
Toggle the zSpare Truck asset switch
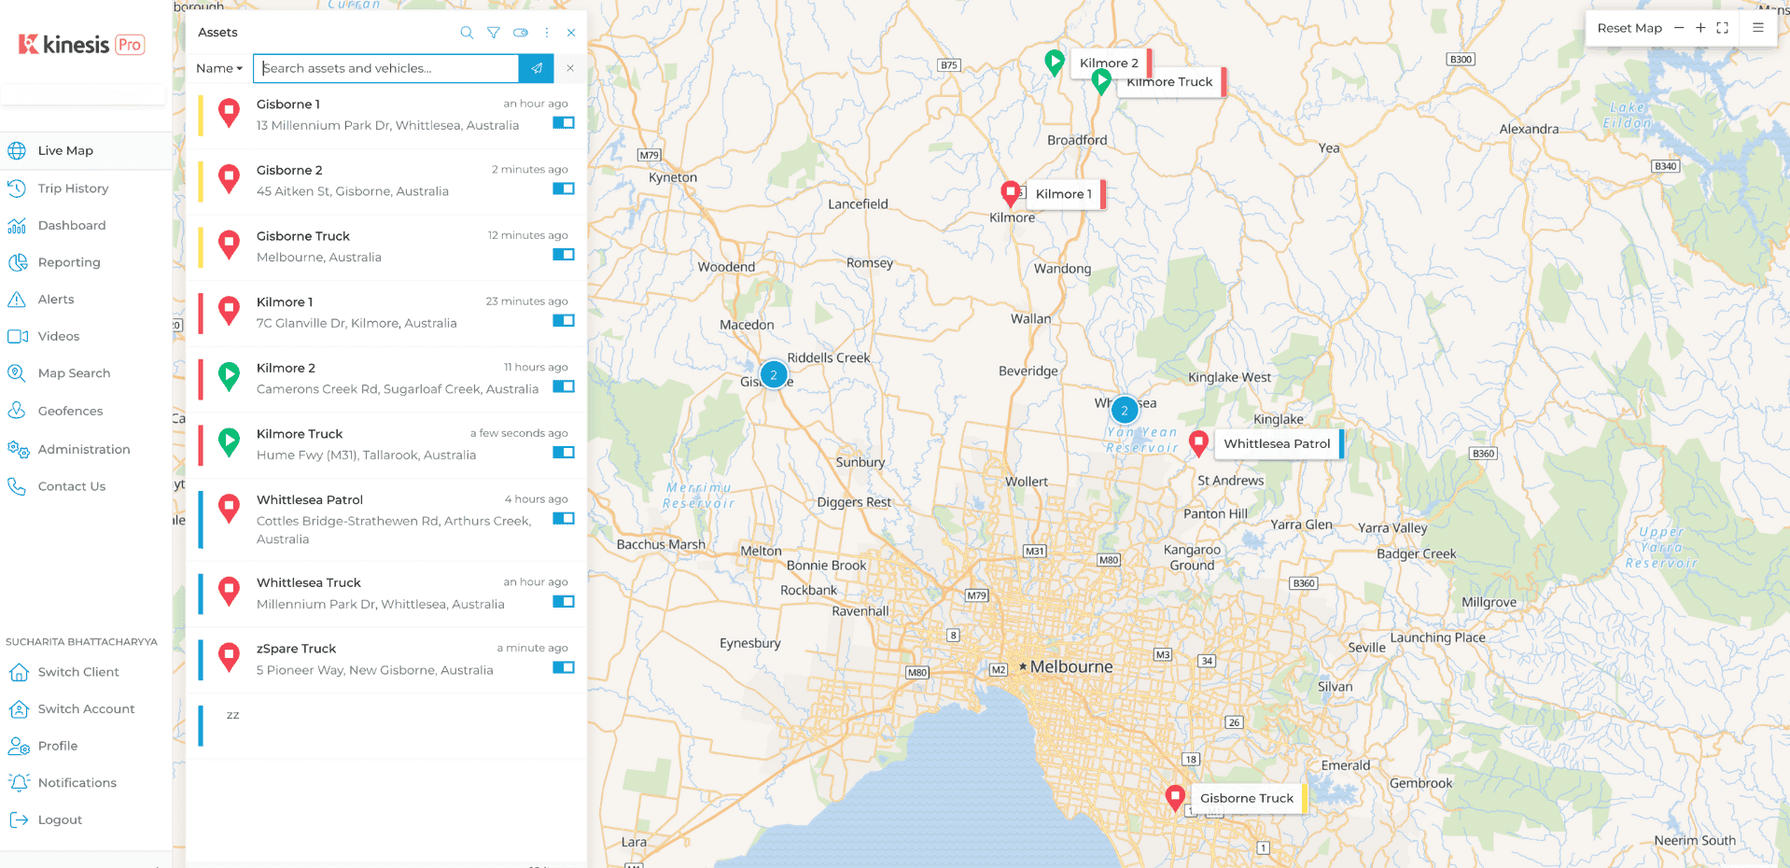click(563, 667)
